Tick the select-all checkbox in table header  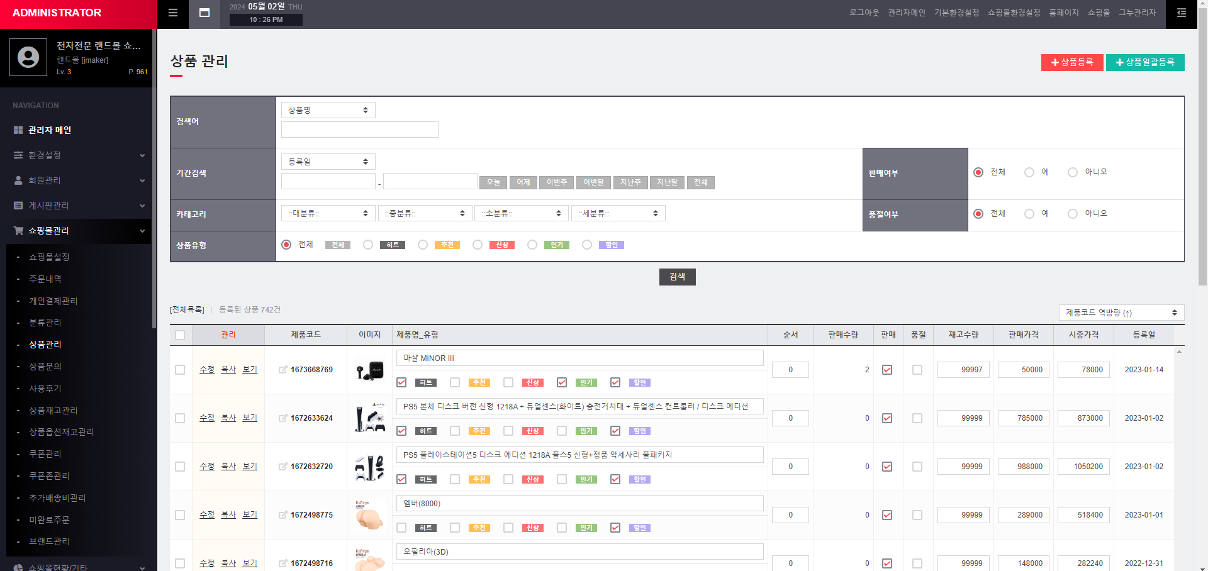pyautogui.click(x=180, y=335)
